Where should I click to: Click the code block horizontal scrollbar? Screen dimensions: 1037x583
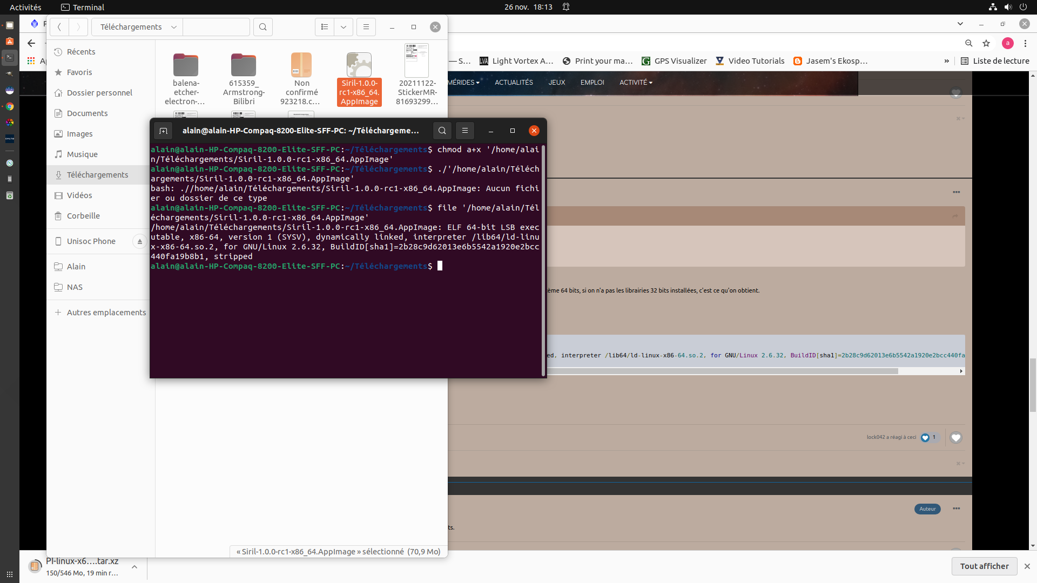coord(724,371)
